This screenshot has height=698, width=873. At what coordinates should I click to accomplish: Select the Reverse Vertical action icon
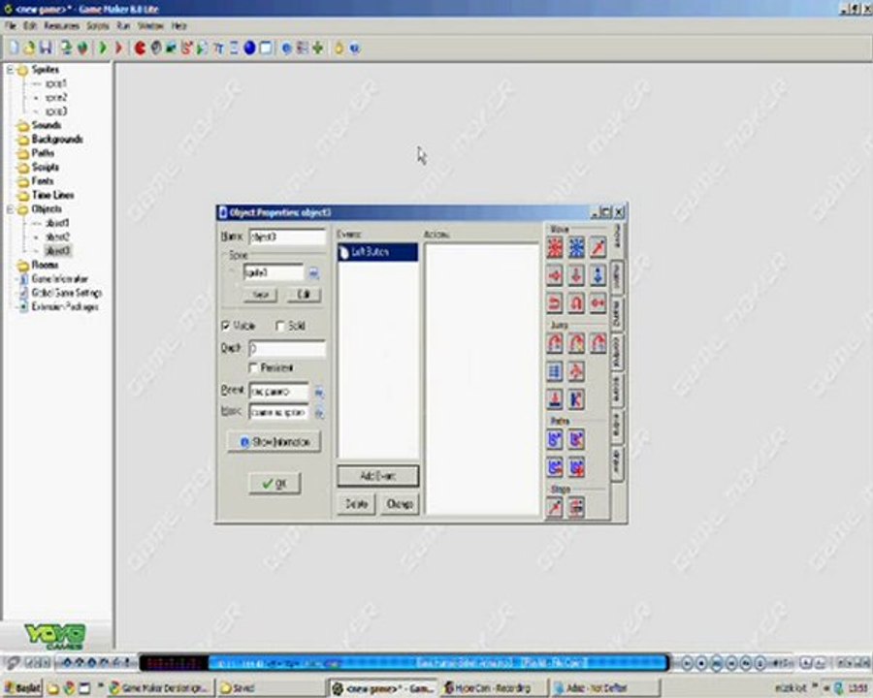click(x=576, y=302)
